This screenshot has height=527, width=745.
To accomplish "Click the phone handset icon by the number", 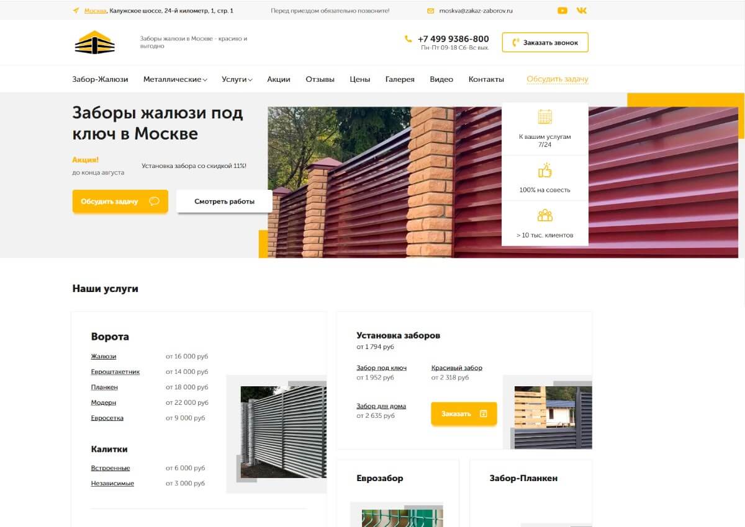I will pos(408,38).
